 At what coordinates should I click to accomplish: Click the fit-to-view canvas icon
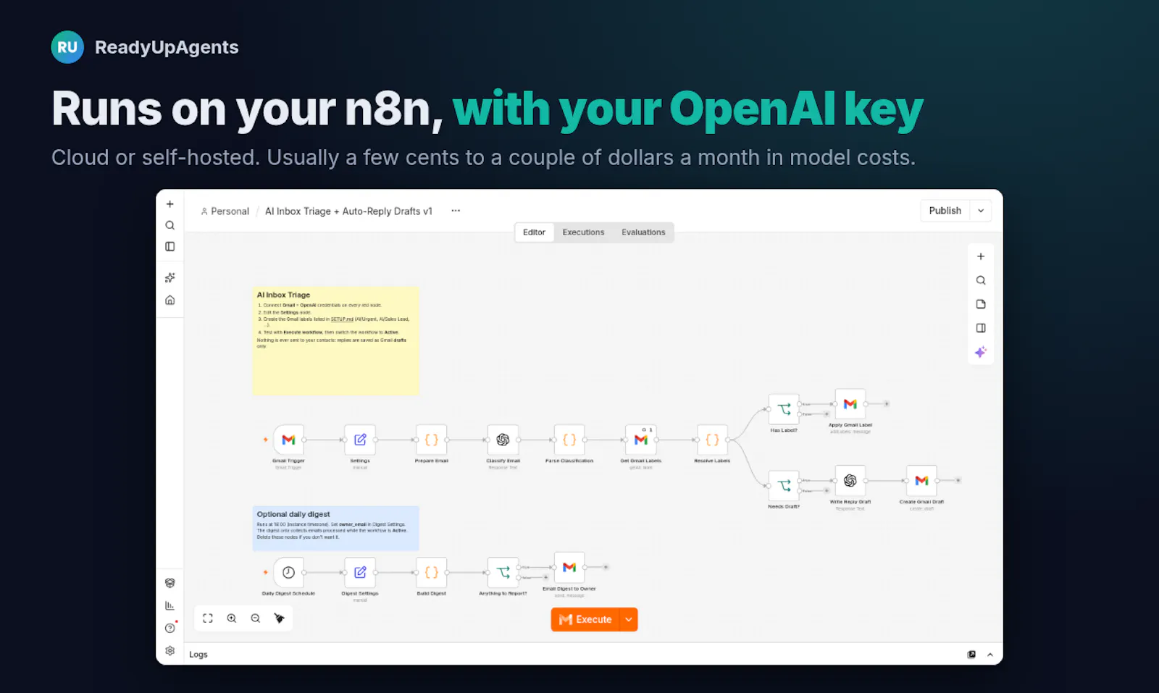pos(208,618)
